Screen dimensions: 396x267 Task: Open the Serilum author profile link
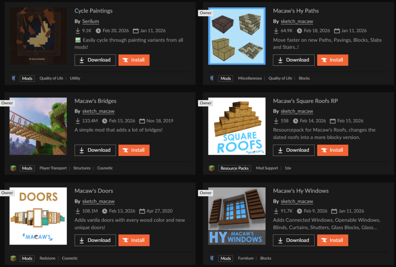coord(90,21)
